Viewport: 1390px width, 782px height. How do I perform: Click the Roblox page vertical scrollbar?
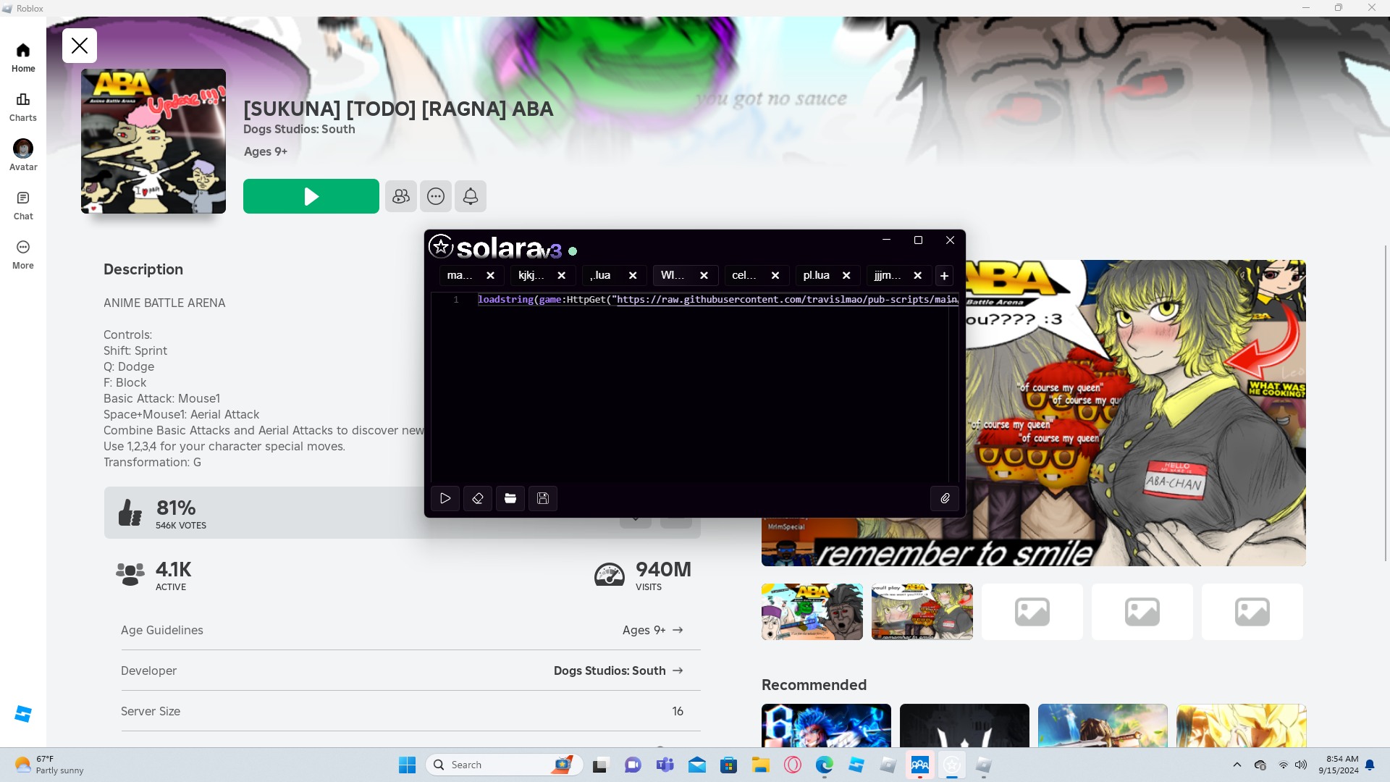pos(1386,403)
